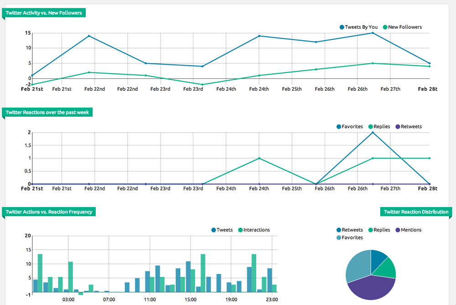Click the Tweets By You peak on Feb 22nd
456x305 pixels.
(89, 36)
